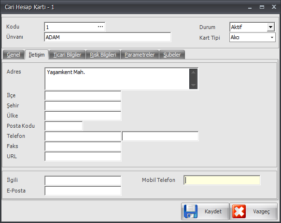Go to the Parametreler tab
The width and height of the screenshot is (281, 223).
click(140, 55)
